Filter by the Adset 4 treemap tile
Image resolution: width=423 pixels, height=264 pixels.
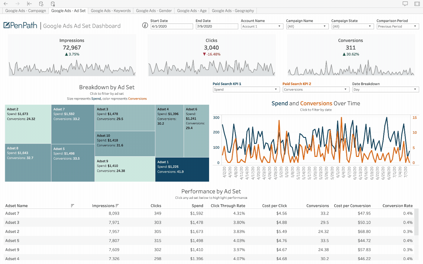(x=170, y=131)
